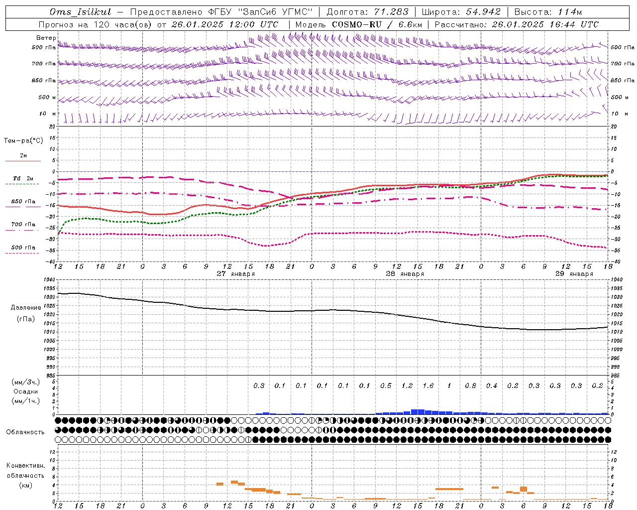Click the 'Тем-ра(°C)' temperature panel label
This screenshot has height=510, width=637.
[23, 141]
